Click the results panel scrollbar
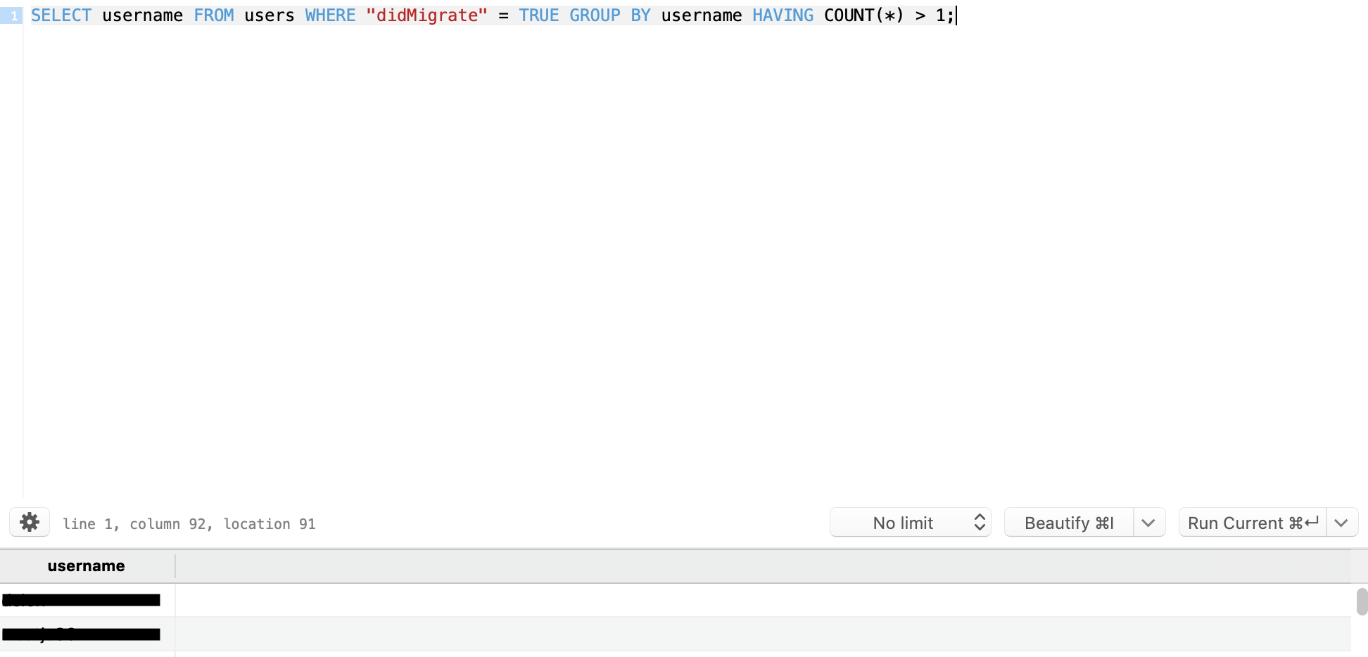Viewport: 1368px width, 657px height. [x=1360, y=601]
